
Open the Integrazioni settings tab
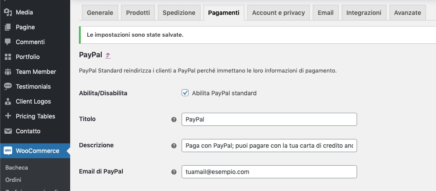[364, 13]
